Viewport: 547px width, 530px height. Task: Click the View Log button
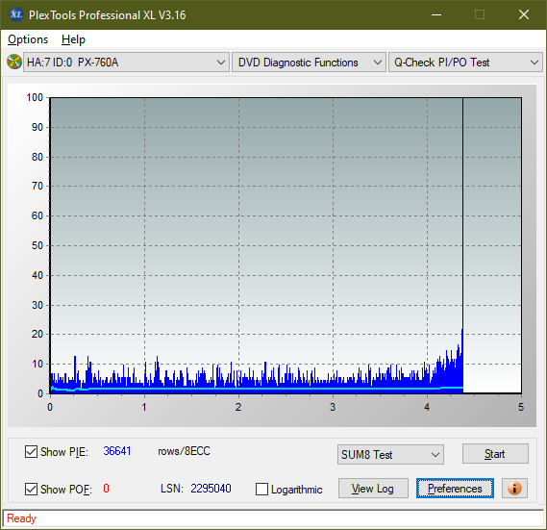coord(373,488)
